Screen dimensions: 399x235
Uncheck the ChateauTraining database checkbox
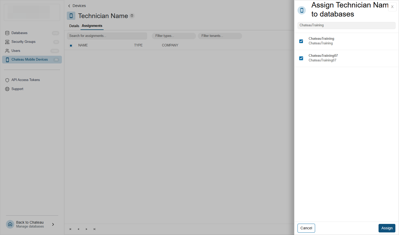(301, 41)
